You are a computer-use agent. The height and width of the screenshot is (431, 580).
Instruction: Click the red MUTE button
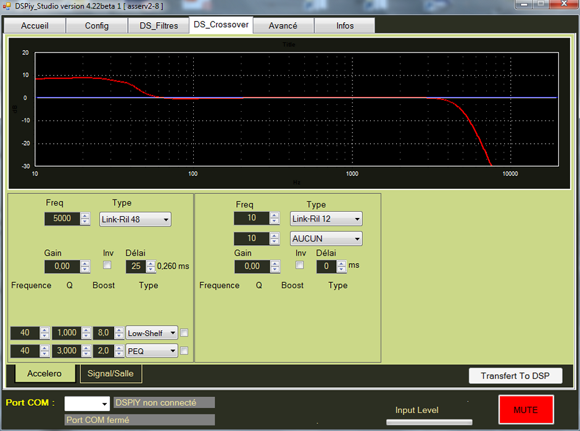[x=526, y=410]
